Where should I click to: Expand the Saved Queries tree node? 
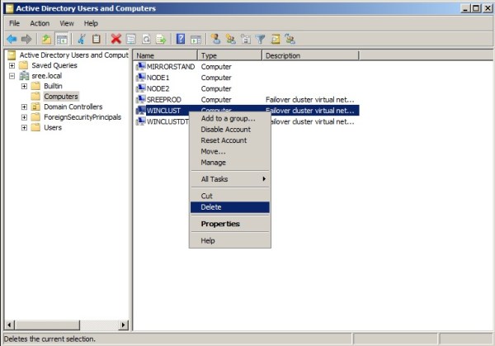click(x=12, y=65)
